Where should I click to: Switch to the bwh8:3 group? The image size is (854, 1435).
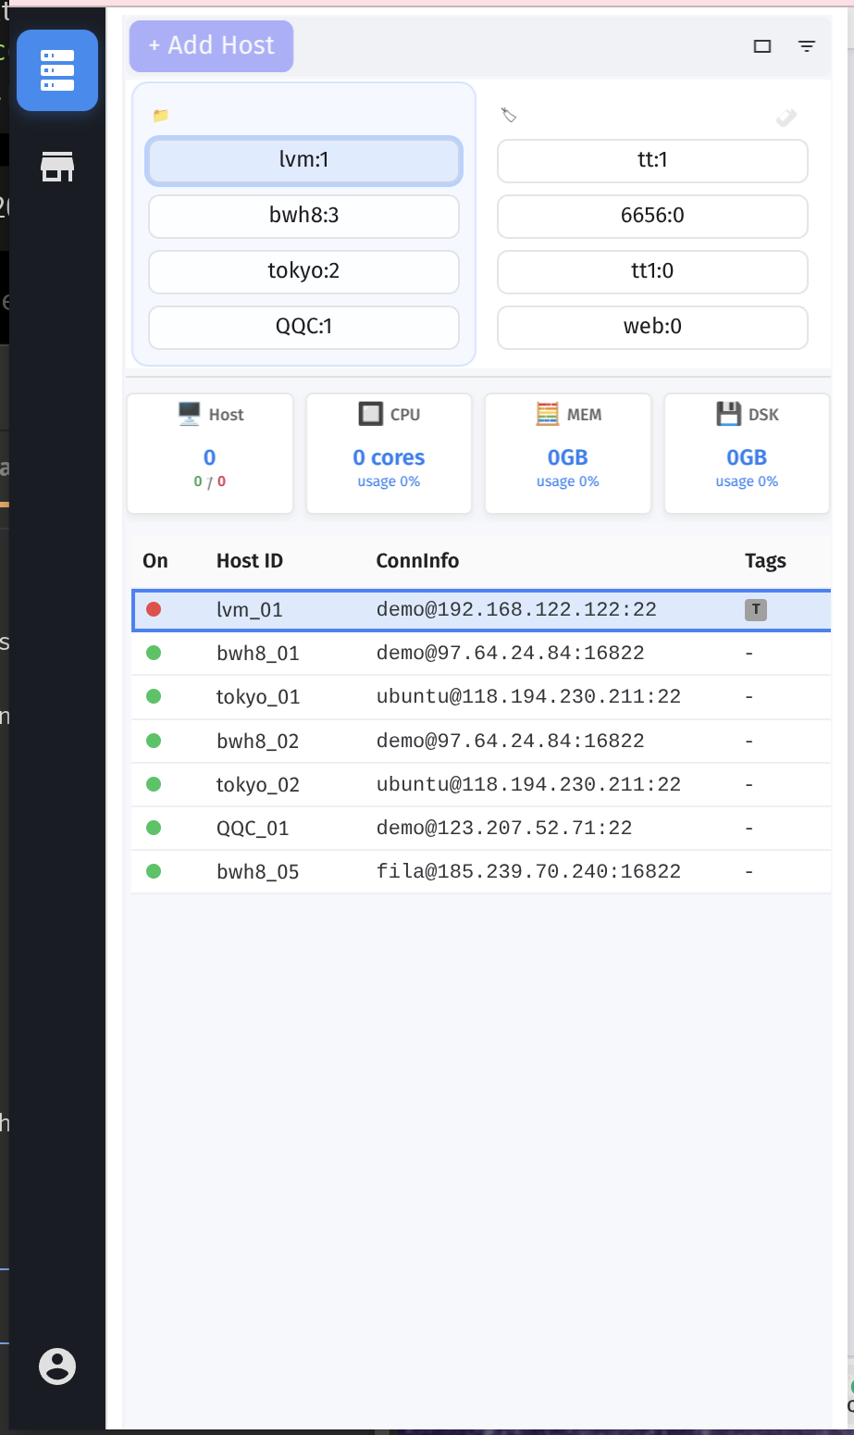pos(303,216)
